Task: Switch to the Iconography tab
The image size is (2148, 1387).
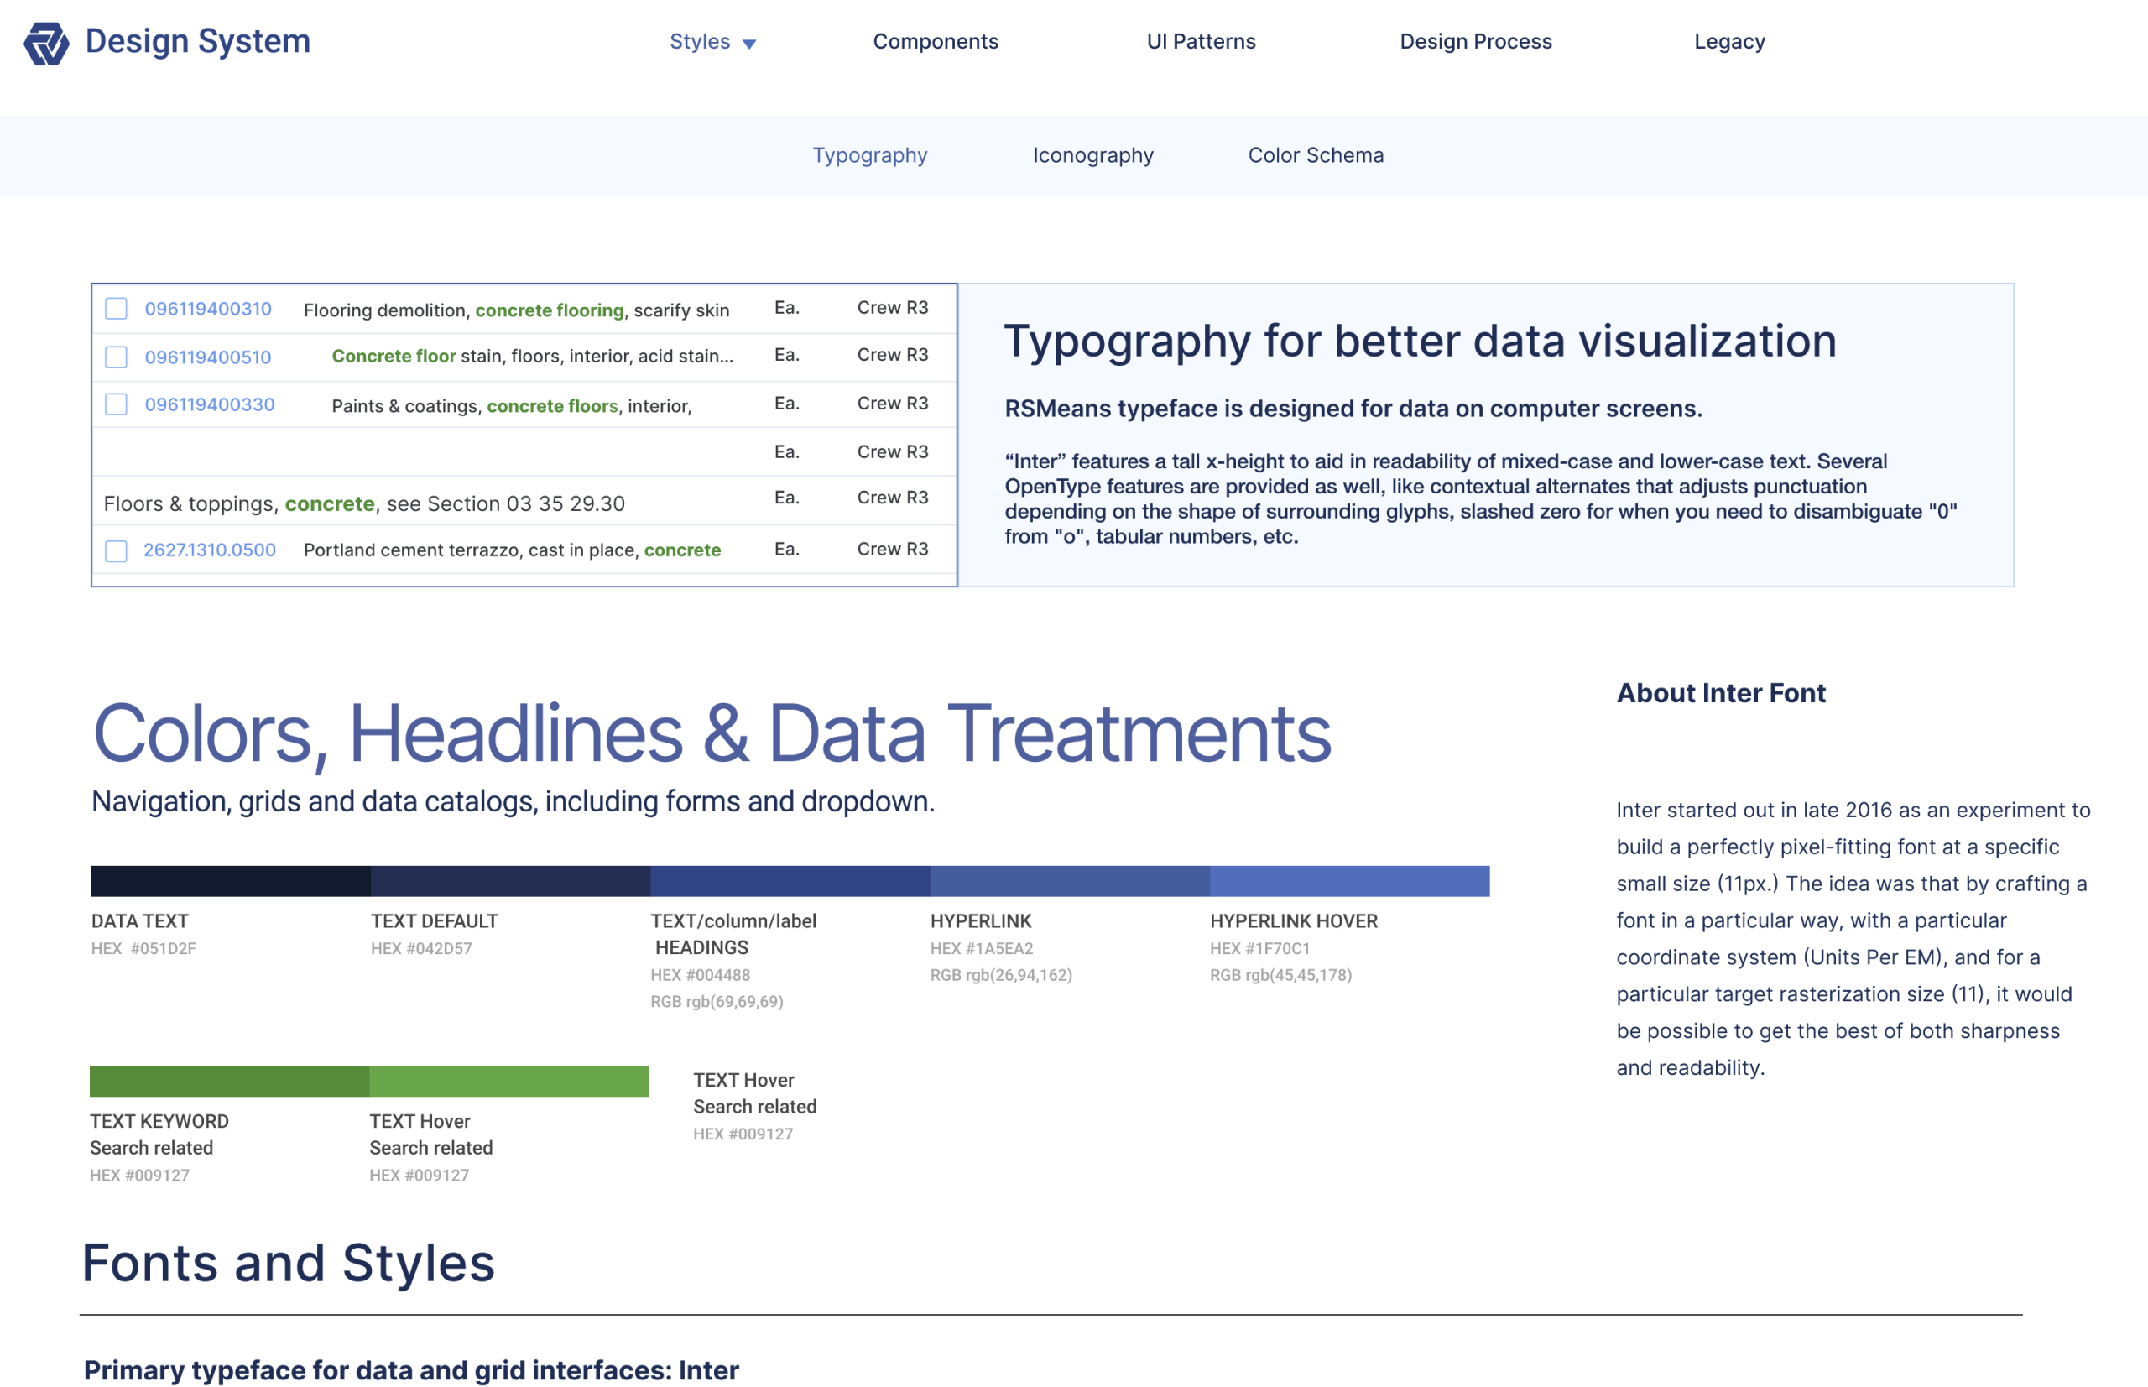Action: click(1092, 155)
